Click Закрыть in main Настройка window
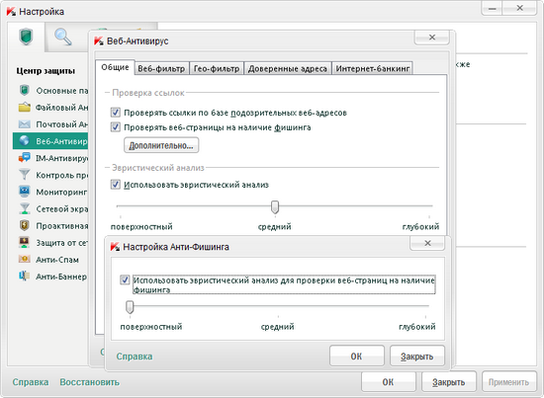 pos(449,382)
